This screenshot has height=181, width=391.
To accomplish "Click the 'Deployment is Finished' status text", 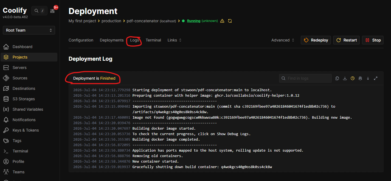I will 94,78.
